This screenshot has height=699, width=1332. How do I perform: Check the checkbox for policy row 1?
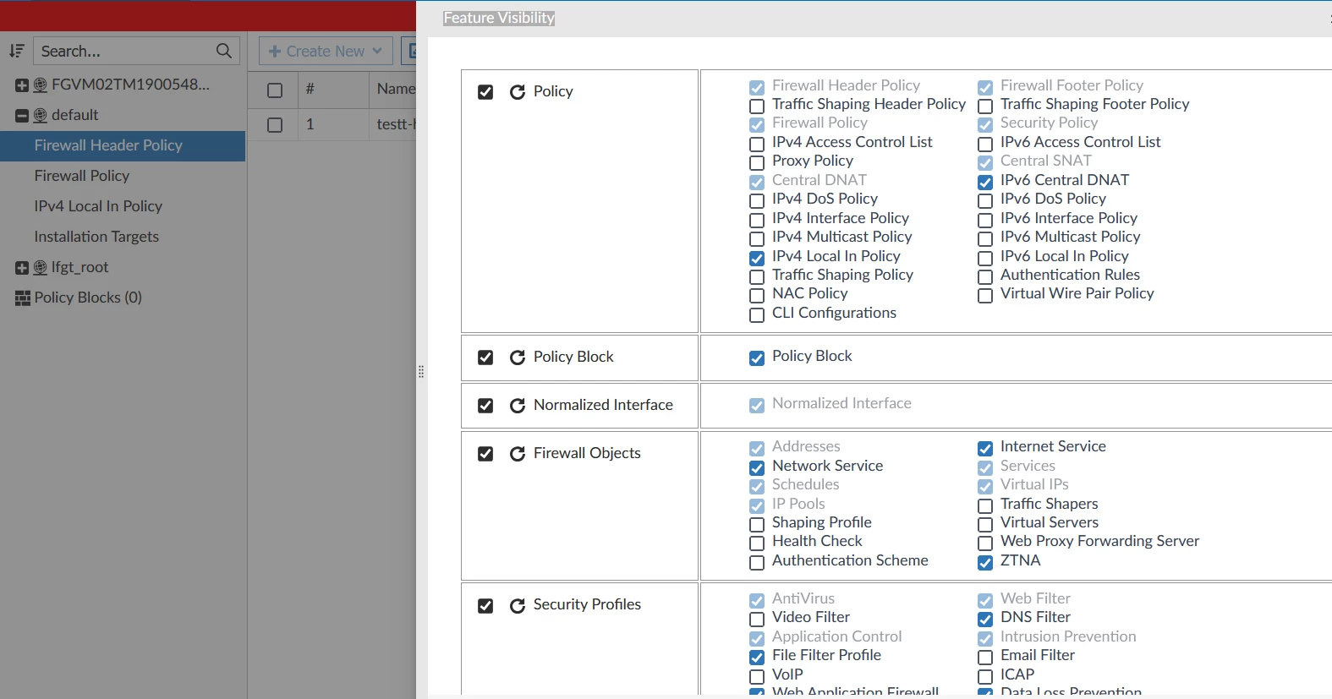275,124
